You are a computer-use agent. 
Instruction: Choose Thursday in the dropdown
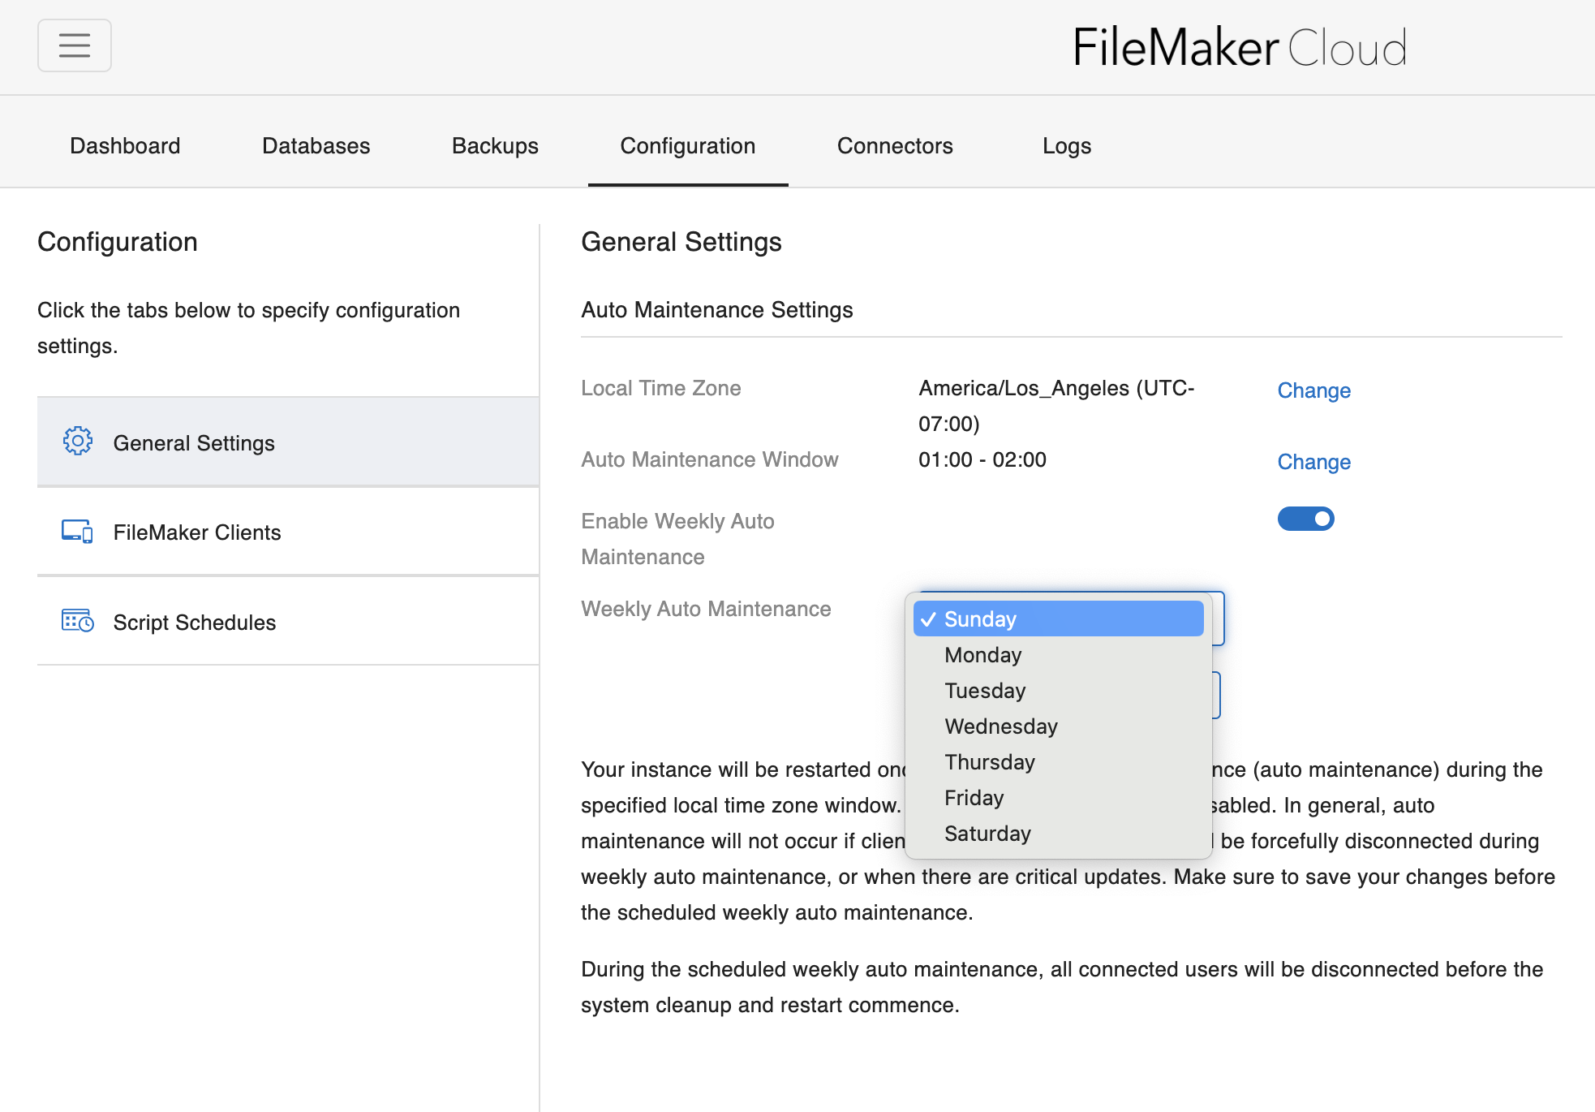click(989, 762)
